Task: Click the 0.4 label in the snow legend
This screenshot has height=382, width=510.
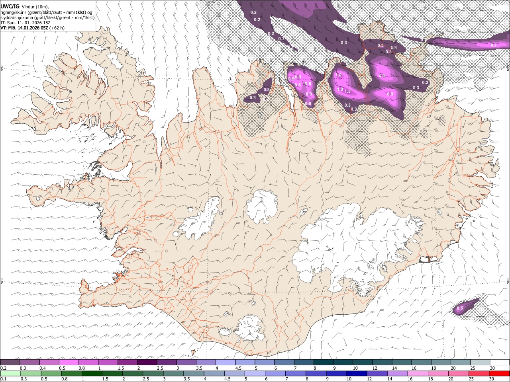Action: click(43, 368)
